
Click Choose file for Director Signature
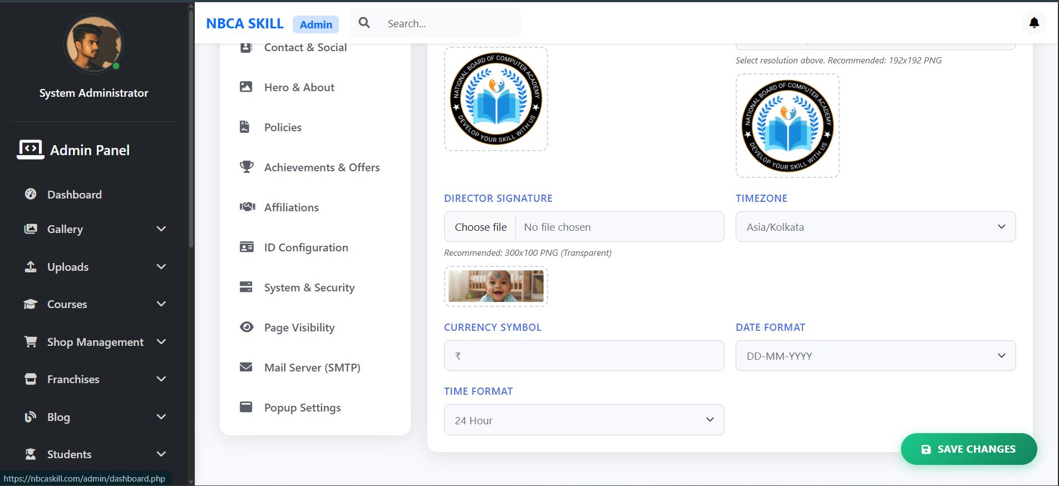pyautogui.click(x=480, y=227)
